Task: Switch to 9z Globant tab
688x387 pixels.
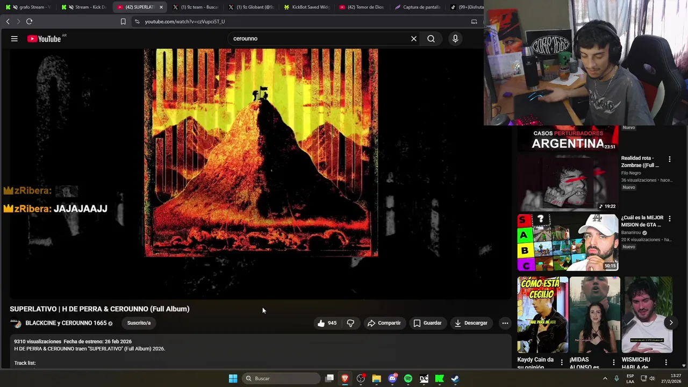Action: tap(252, 7)
